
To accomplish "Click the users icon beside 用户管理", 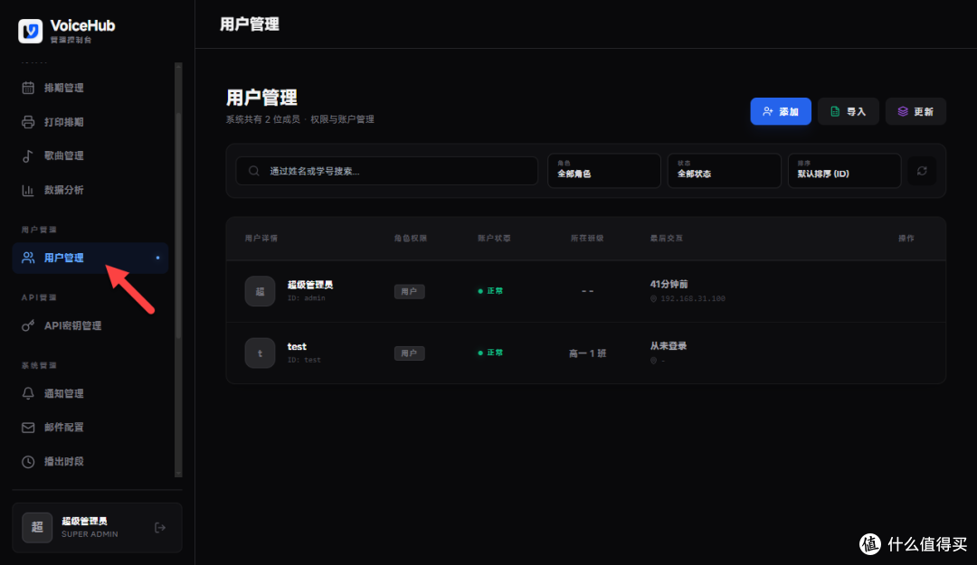I will (28, 258).
